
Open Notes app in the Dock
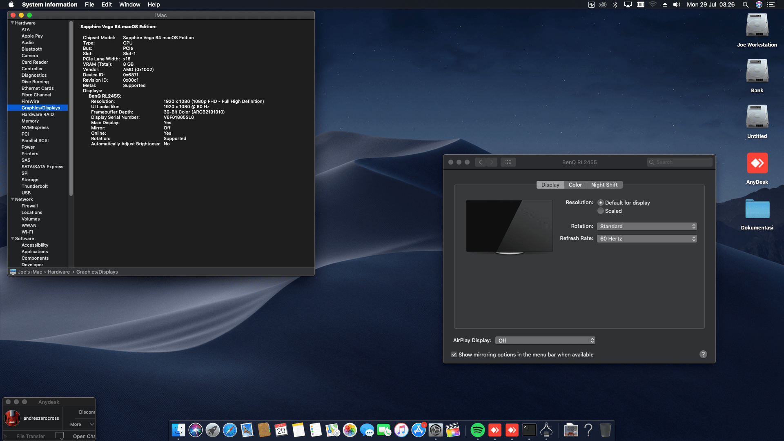(x=298, y=430)
